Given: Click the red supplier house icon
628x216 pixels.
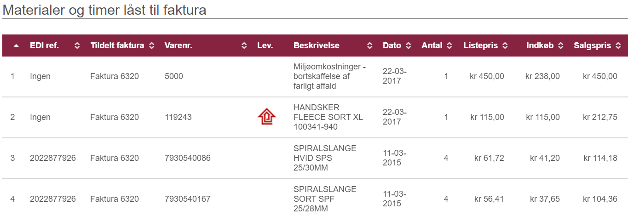Looking at the screenshot, I should [266, 117].
